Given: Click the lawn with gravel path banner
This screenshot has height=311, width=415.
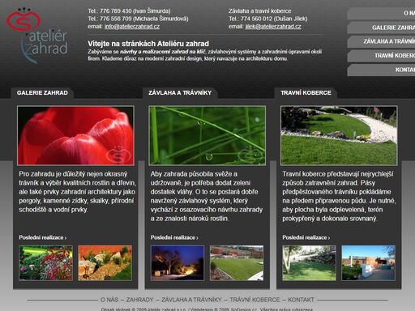Looking at the screenshot, I should (339, 135).
